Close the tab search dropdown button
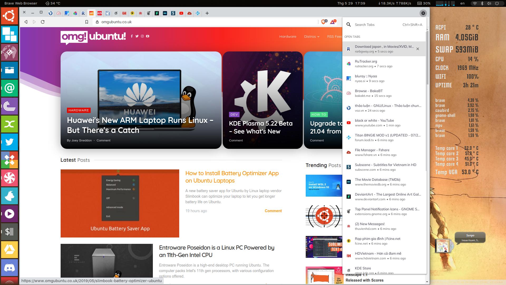Screen dimensions: 506x285 tap(423, 13)
